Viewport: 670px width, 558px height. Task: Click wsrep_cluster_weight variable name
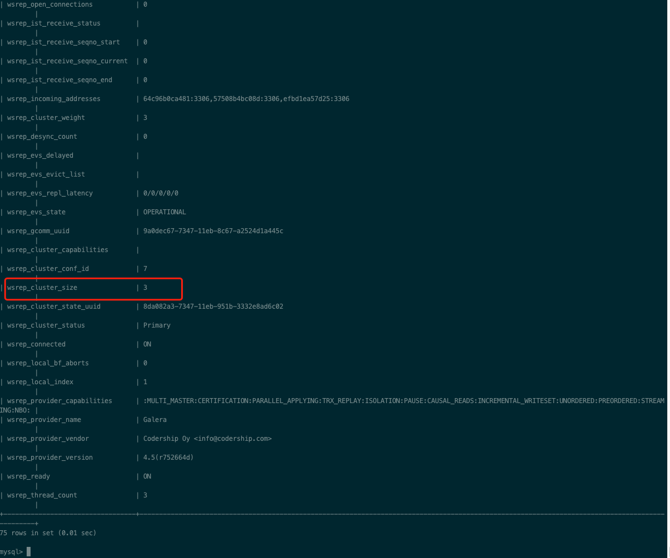point(46,118)
